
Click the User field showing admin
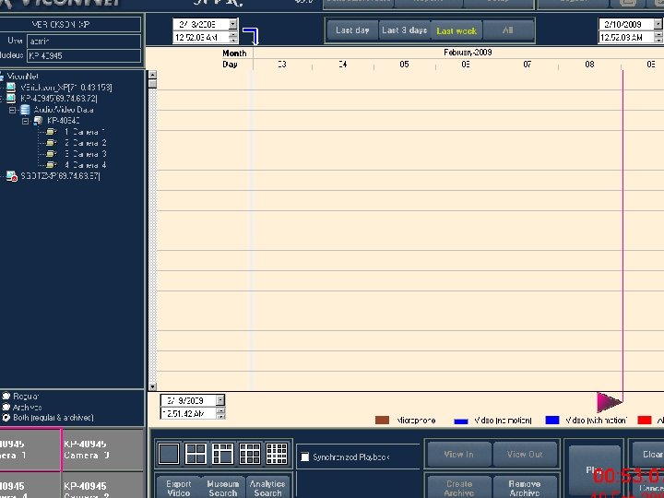pyautogui.click(x=84, y=41)
